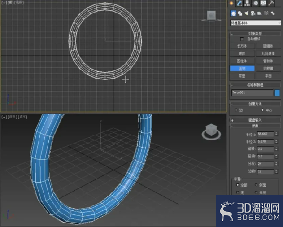This screenshot has width=283, height=227.
Task: Open the 真实 shading label menu
Action: 22,117
